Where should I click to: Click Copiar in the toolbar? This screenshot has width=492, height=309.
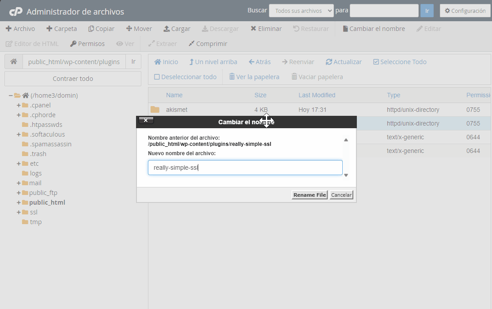[x=101, y=29]
